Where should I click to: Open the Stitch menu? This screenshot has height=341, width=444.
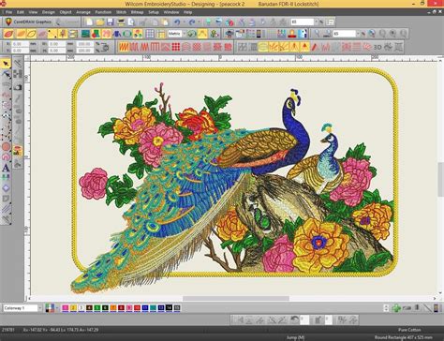pos(121,12)
